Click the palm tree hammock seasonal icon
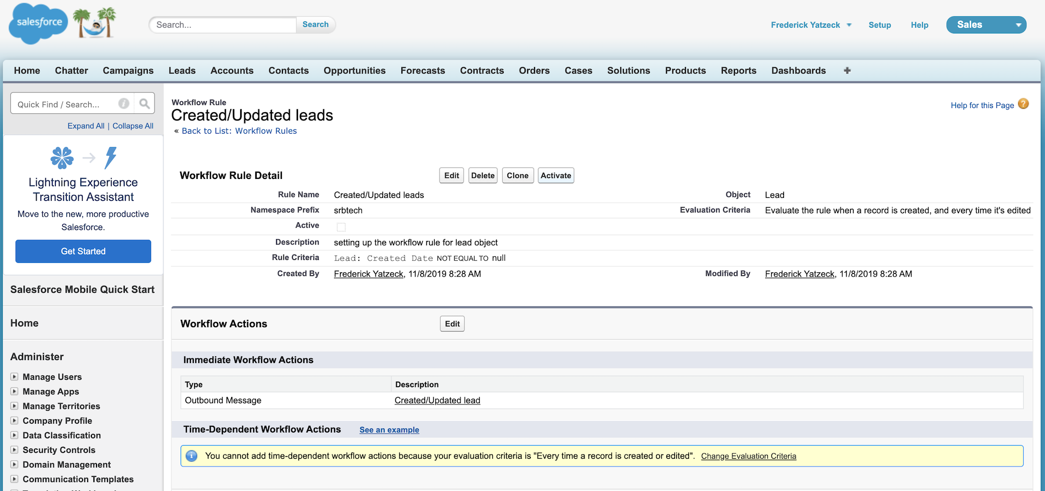Screen dimensions: 1045x491 [x=94, y=23]
